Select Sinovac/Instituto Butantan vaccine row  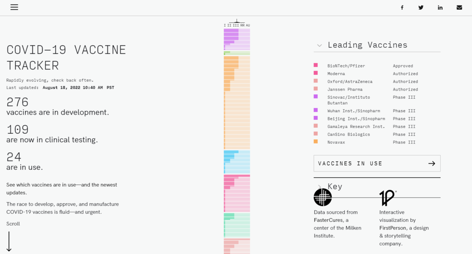point(377,100)
